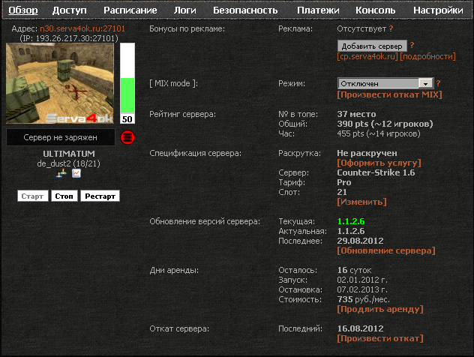This screenshot has width=474, height=357.
Task: Click the 29.08.2012 last update date
Action: click(360, 241)
